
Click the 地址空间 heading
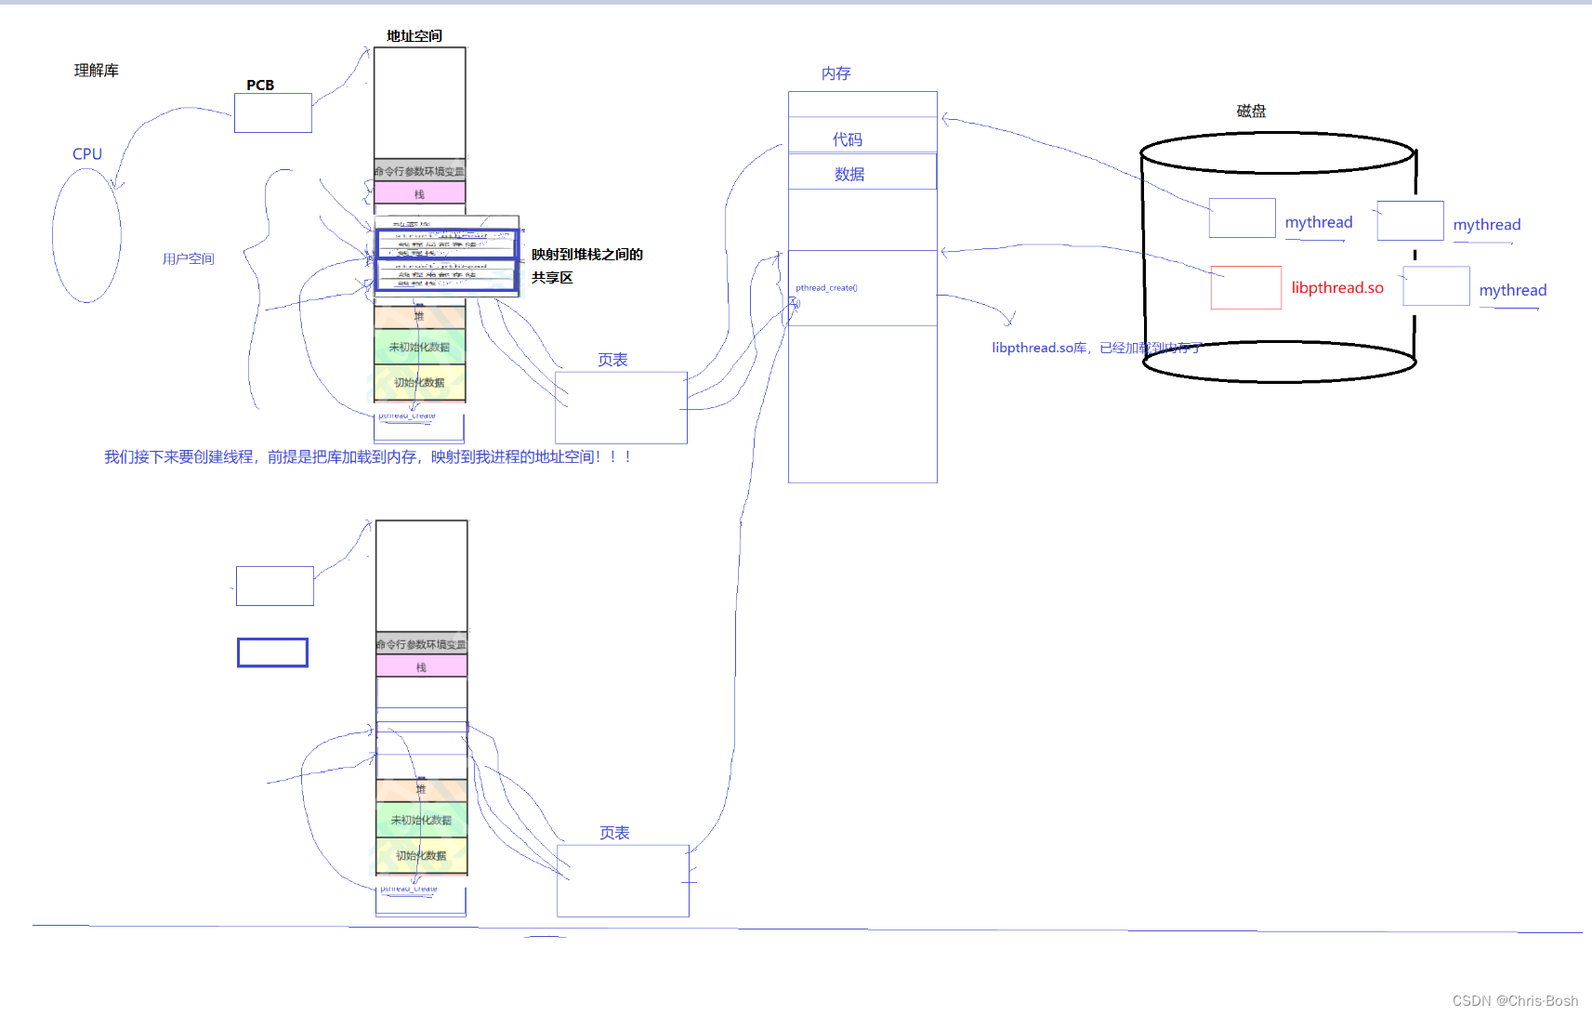pos(414,35)
